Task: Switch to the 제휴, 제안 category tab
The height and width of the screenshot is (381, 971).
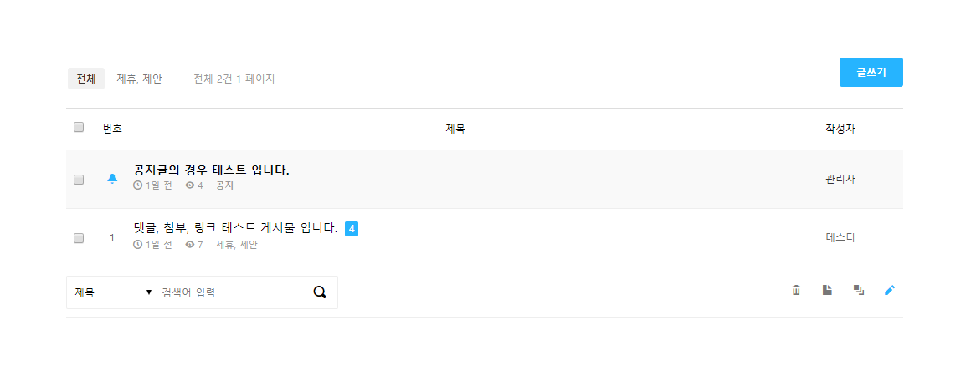Action: tap(139, 79)
